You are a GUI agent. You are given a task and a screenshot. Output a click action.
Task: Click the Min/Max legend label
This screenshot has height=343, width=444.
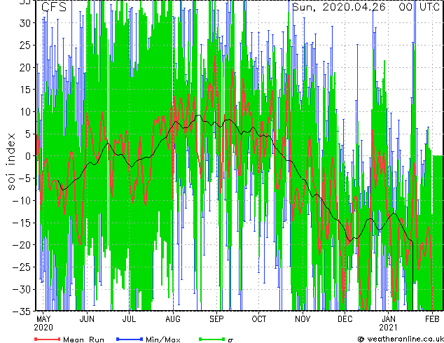(x=163, y=339)
